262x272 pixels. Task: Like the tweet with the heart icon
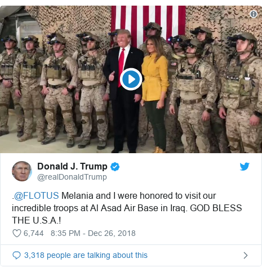[17, 233]
